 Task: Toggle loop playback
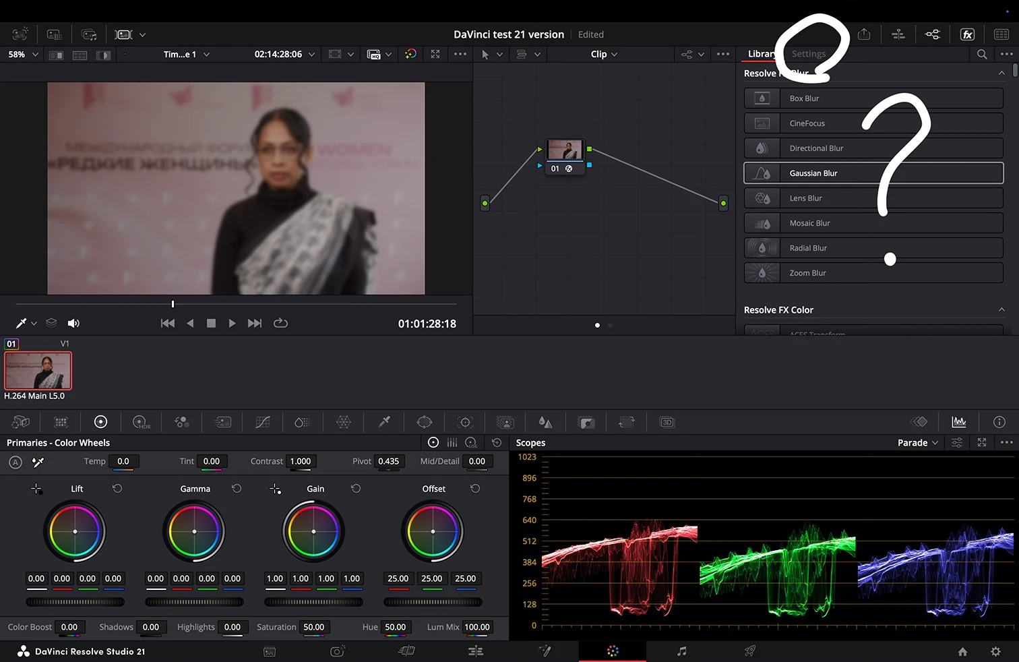(x=280, y=323)
